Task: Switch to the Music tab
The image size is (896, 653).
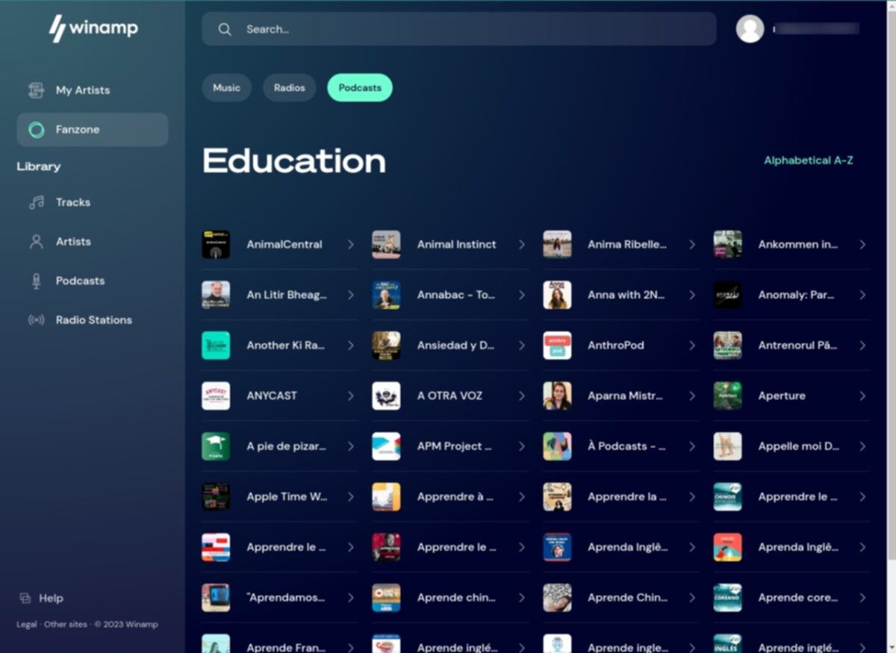Action: (226, 87)
